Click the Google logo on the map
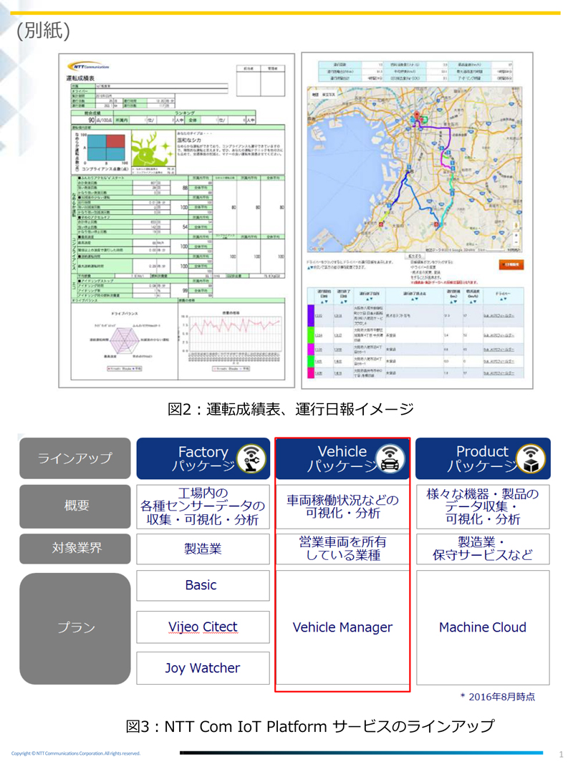Screen dimensions: 573x762 tap(317, 249)
